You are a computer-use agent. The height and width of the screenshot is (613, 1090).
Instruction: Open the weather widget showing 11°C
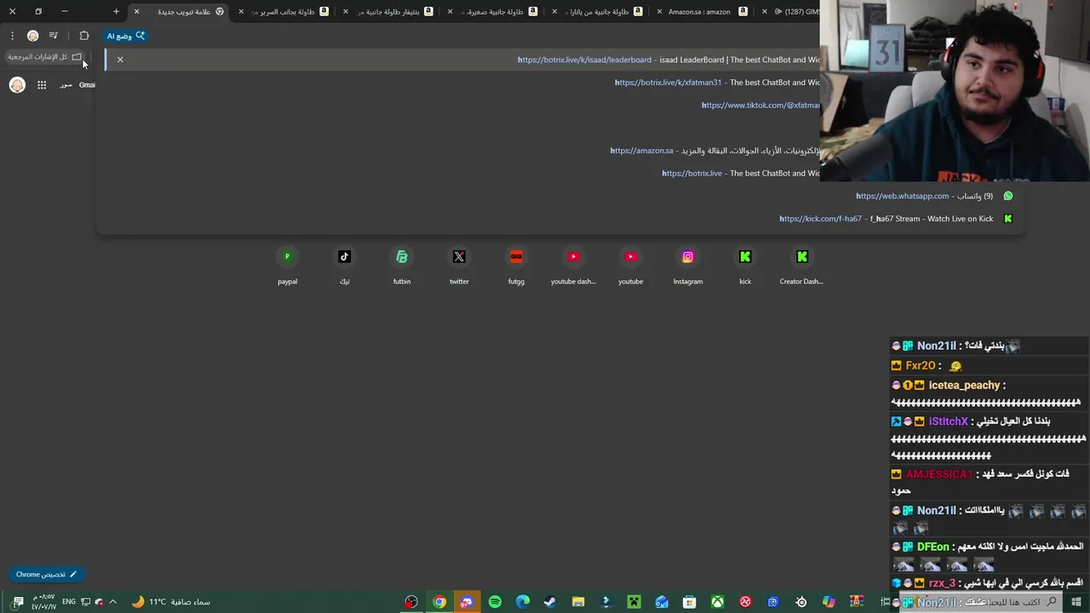pyautogui.click(x=170, y=602)
